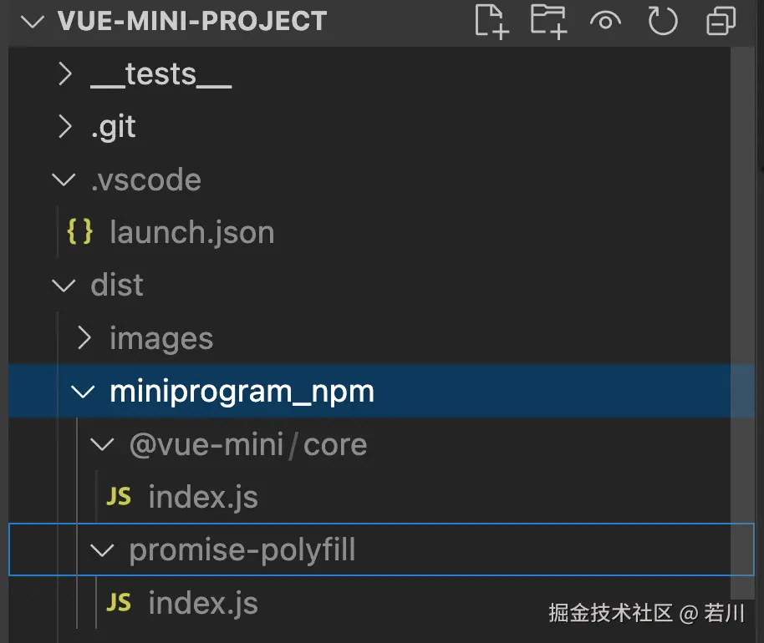
Task: Create a new folder in the explorer
Action: pyautogui.click(x=548, y=23)
